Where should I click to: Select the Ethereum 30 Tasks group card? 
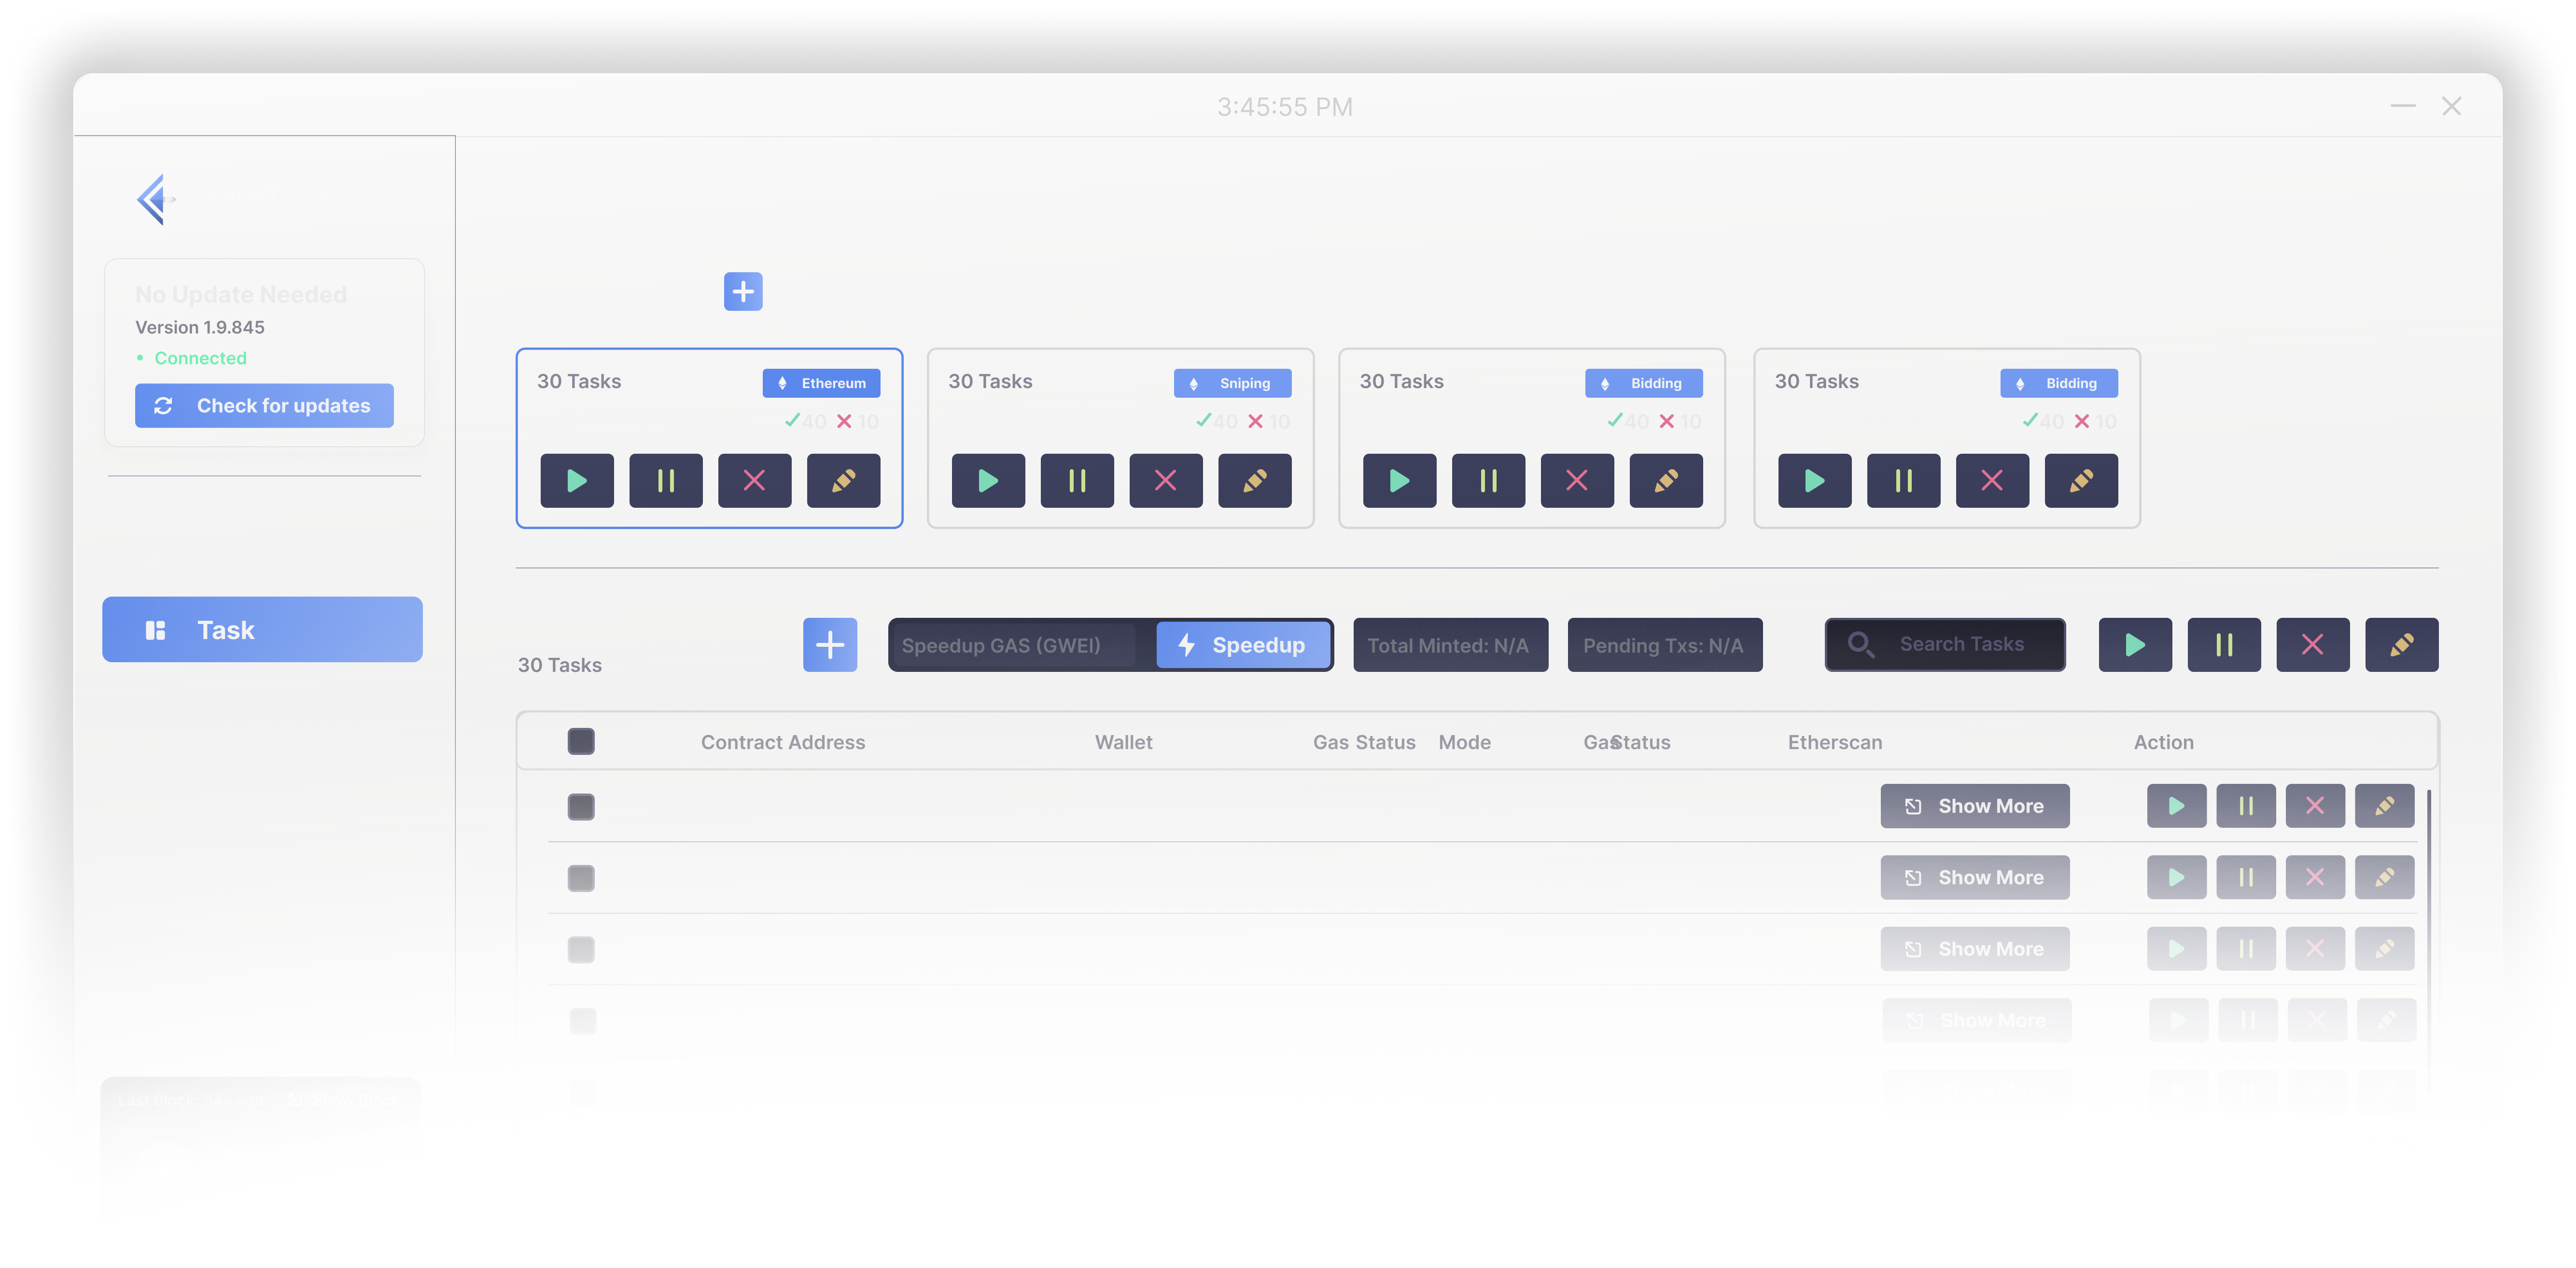click(709, 438)
